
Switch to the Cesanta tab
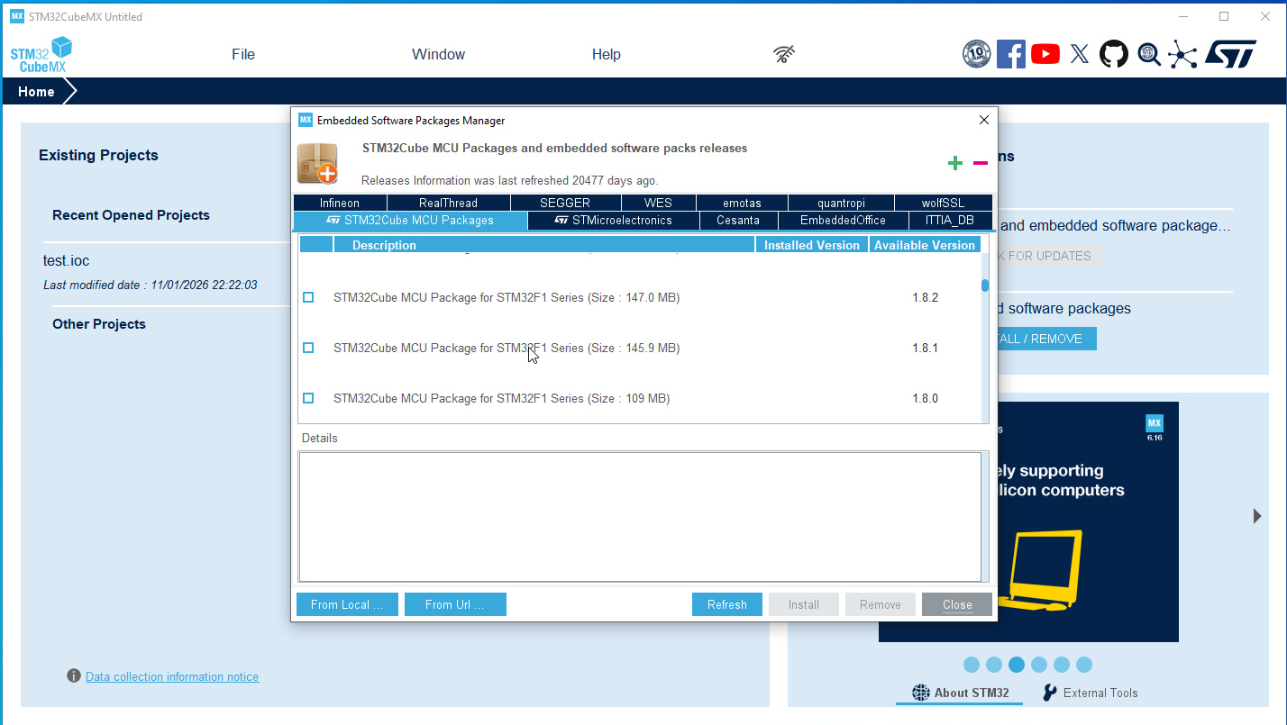pos(738,221)
